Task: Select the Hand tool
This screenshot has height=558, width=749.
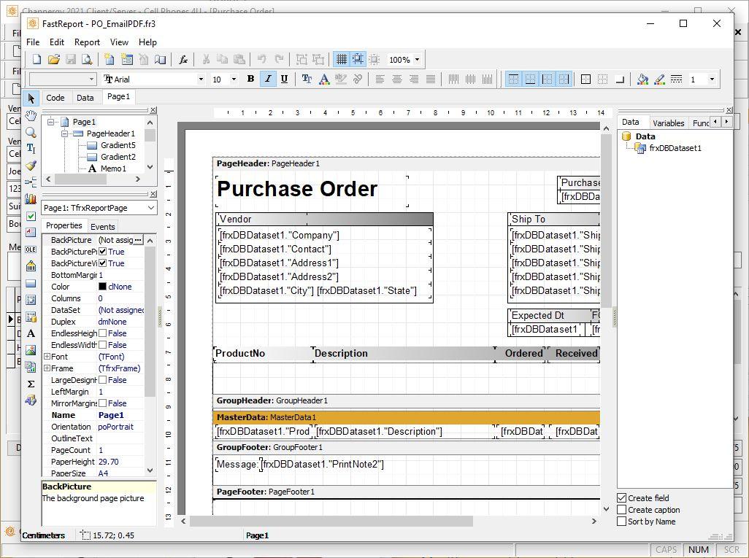Action: (x=31, y=115)
